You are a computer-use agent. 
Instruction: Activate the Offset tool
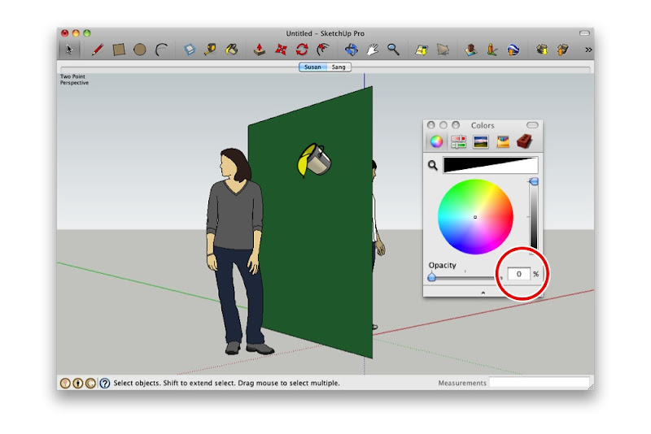323,50
